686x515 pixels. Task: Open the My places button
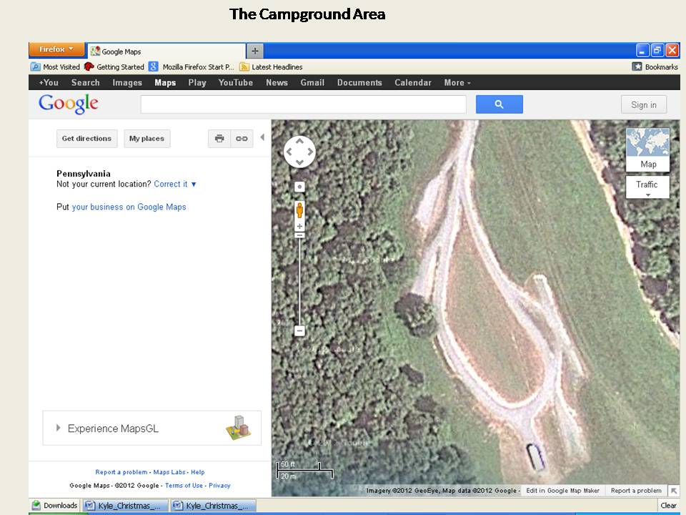click(x=147, y=138)
